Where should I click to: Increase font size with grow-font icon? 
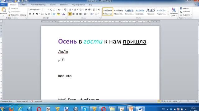(51, 10)
